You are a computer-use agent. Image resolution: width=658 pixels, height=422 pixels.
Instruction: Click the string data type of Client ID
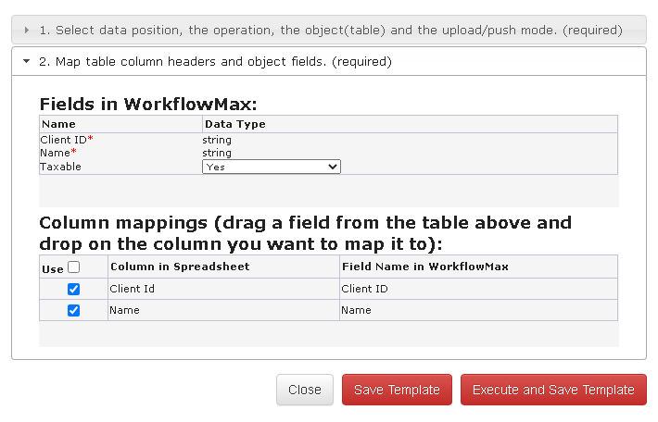tap(217, 140)
